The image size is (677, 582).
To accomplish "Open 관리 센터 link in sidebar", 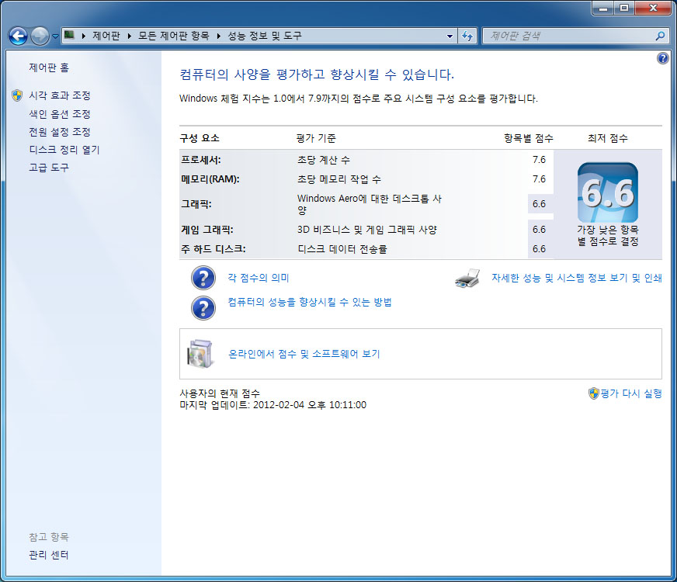I will coord(49,555).
